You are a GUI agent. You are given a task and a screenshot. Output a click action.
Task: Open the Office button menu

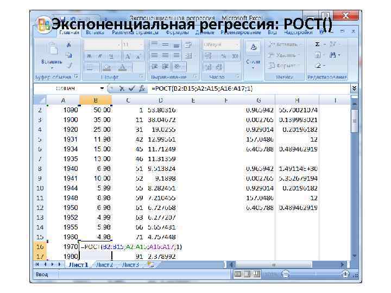point(43,26)
